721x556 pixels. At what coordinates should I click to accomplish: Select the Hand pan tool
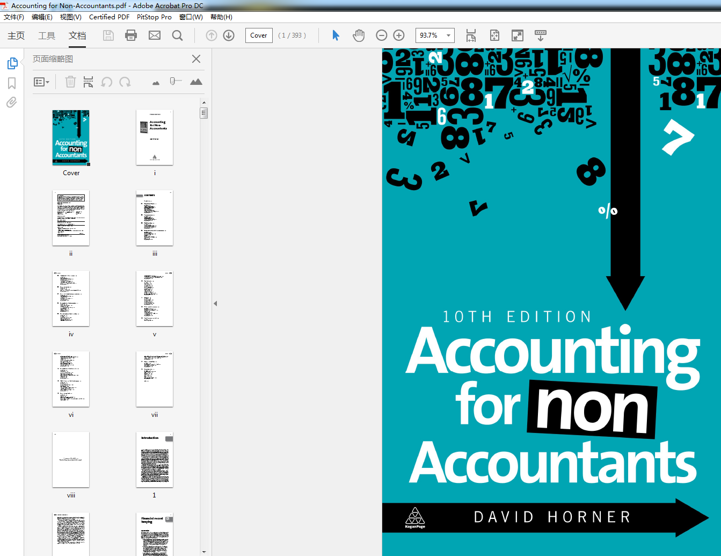[359, 35]
